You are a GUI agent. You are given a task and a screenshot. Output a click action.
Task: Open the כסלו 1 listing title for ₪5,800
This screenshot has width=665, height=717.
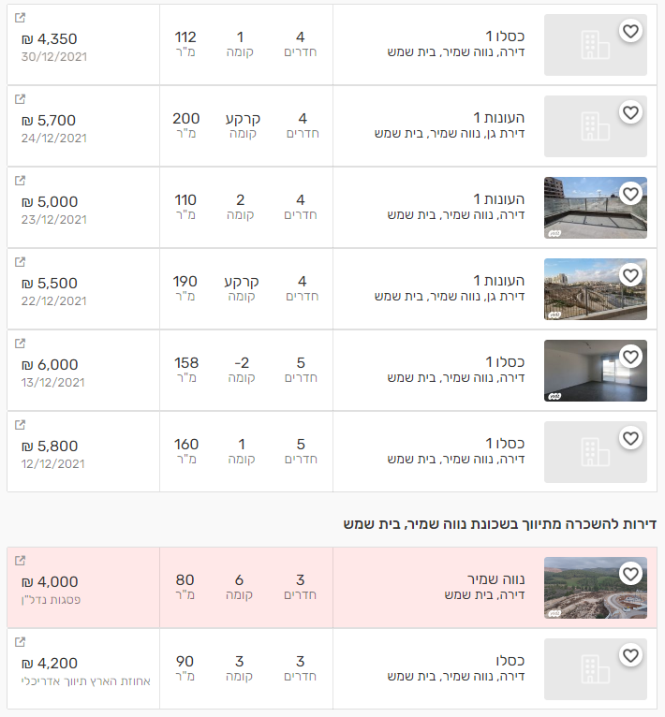pyautogui.click(x=504, y=444)
